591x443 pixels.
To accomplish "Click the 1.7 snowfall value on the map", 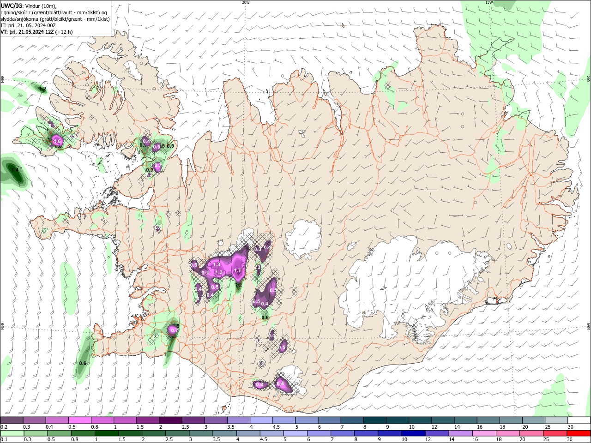I will 238,271.
